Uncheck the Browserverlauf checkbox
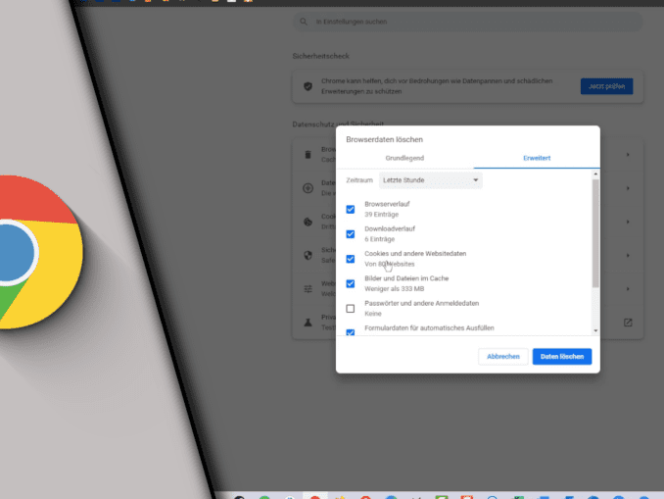 click(x=351, y=209)
